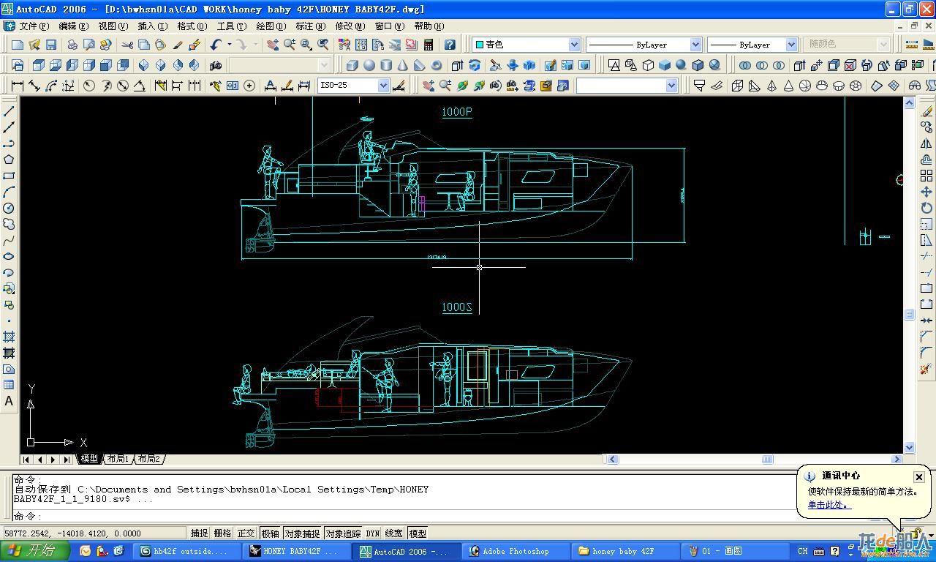The width and height of the screenshot is (936, 562).
Task: Click the Match Properties brush icon
Action: pyautogui.click(x=178, y=45)
